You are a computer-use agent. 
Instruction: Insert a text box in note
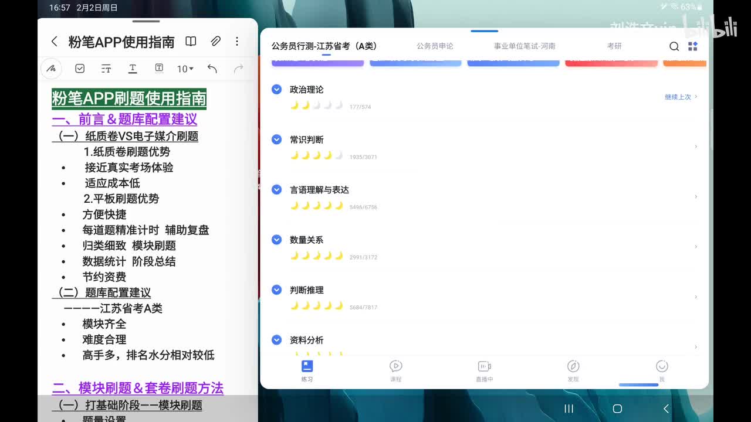click(159, 68)
